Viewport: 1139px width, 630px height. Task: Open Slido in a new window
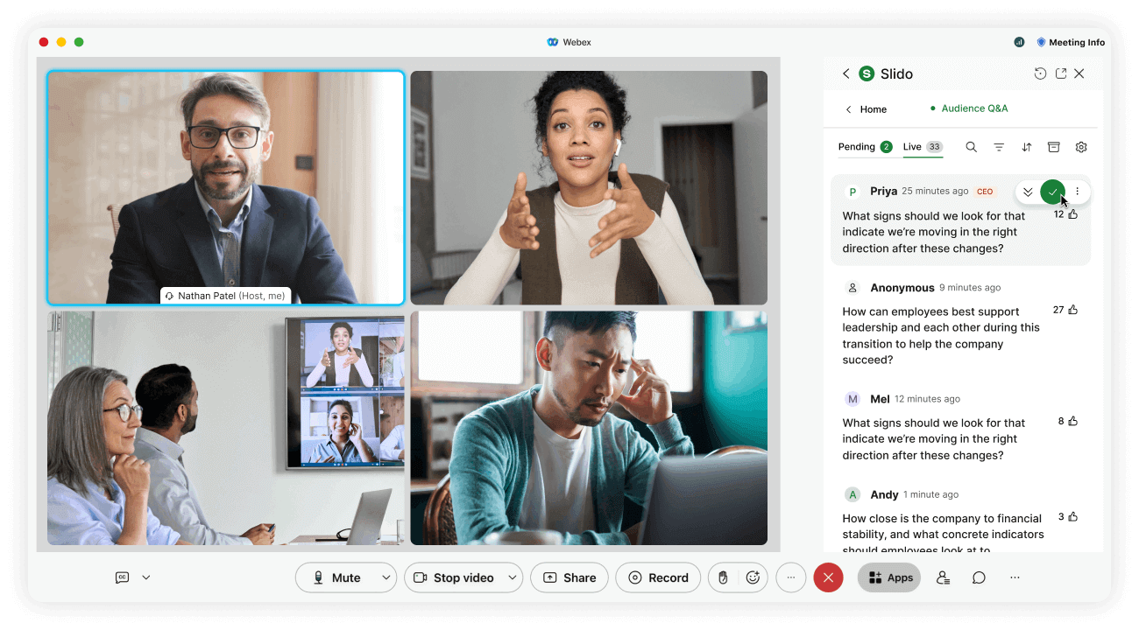pyautogui.click(x=1060, y=73)
